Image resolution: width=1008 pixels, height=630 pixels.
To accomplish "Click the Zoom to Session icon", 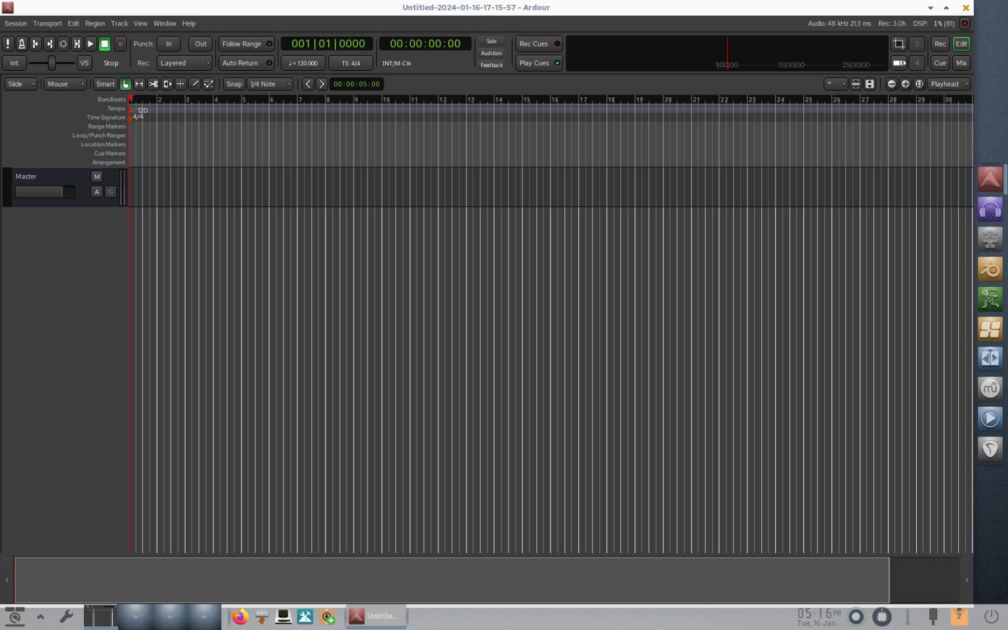I will tap(919, 84).
